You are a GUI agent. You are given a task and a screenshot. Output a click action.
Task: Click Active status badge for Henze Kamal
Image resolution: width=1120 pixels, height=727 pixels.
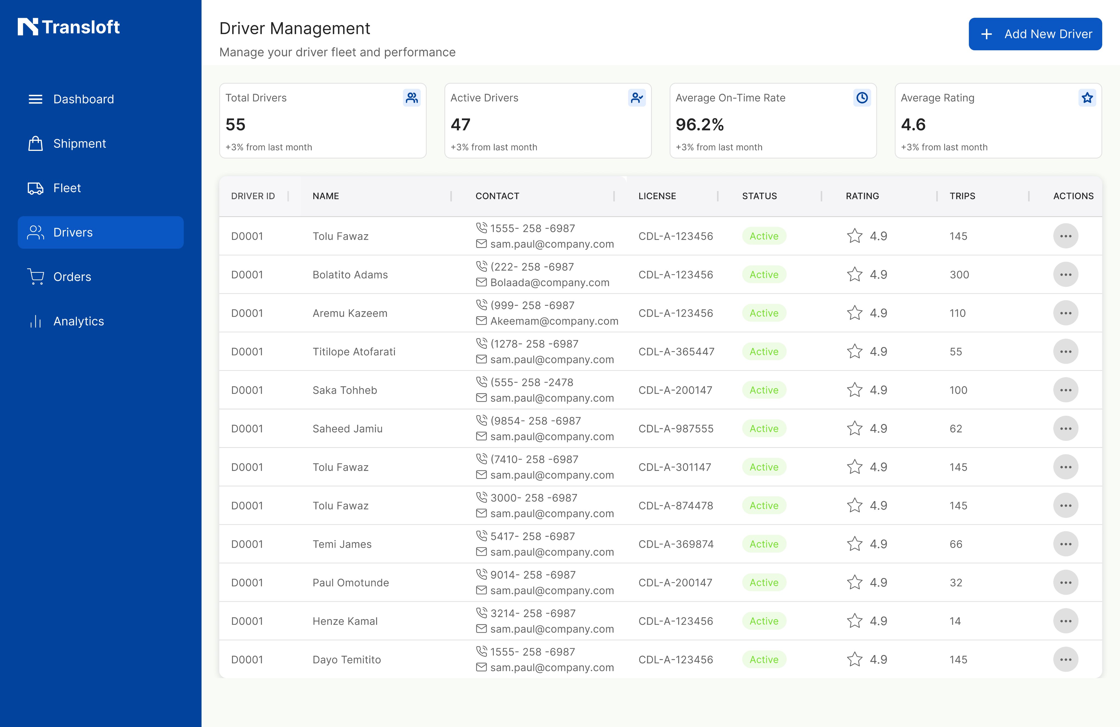(x=764, y=621)
